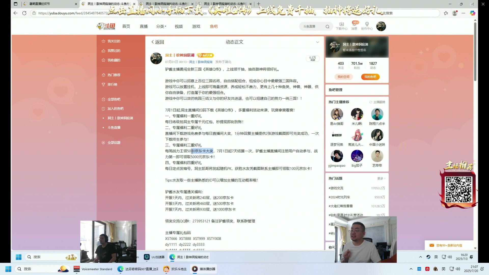Open 媒体播放器 in taskbar
Screen dimensions: 489x275
point(204,269)
